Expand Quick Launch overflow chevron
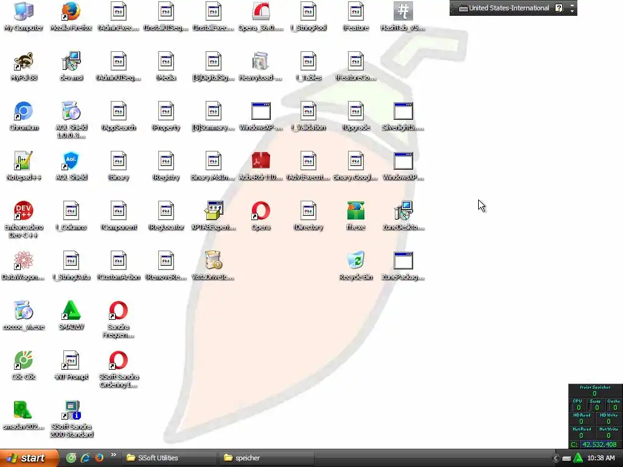Viewport: 623px width, 467px height. point(114,455)
